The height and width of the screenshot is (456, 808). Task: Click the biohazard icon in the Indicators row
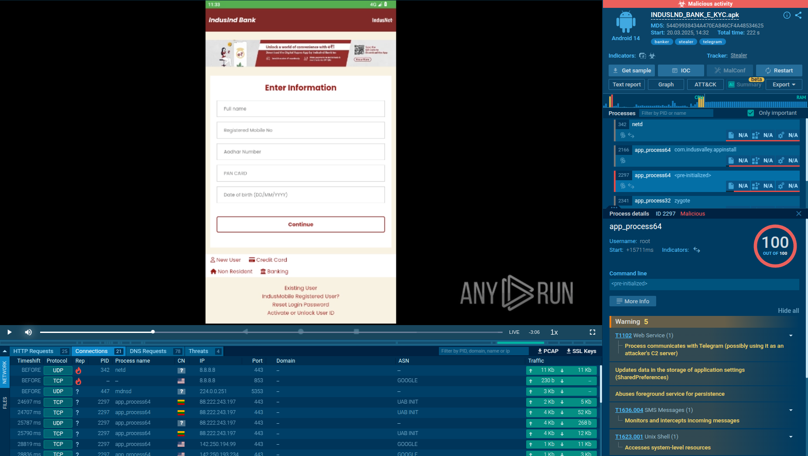click(652, 56)
